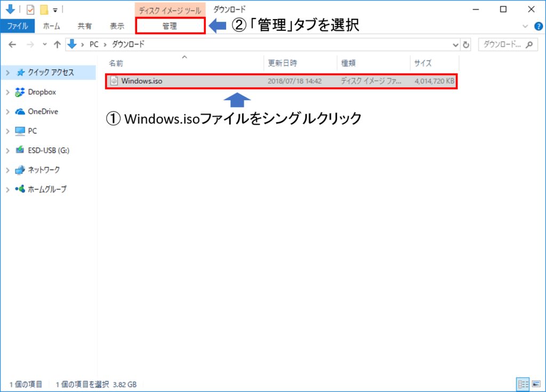Click the PC monitor icon in sidebar
The image size is (546, 392).
[20, 131]
